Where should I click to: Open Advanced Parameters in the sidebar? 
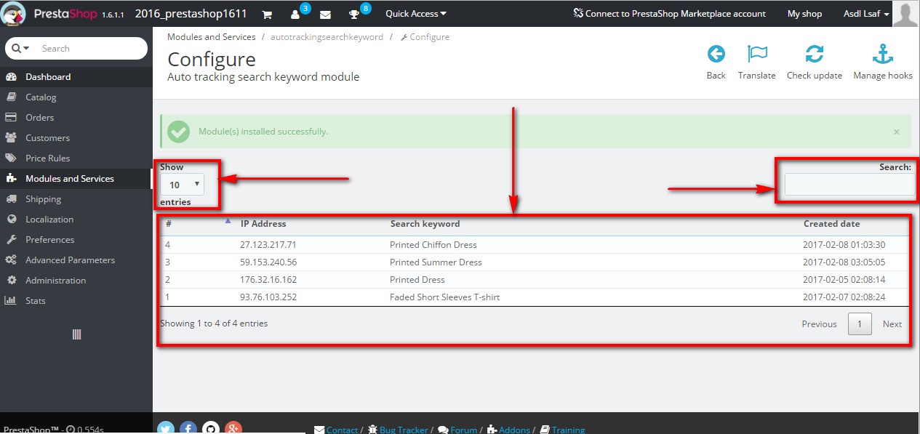[76, 260]
